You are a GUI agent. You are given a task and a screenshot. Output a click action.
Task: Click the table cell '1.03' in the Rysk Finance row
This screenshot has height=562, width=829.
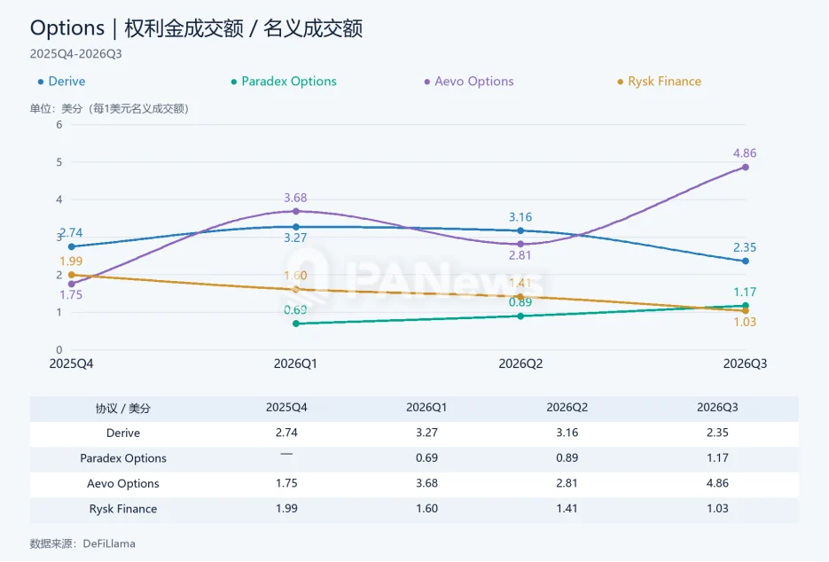point(717,509)
